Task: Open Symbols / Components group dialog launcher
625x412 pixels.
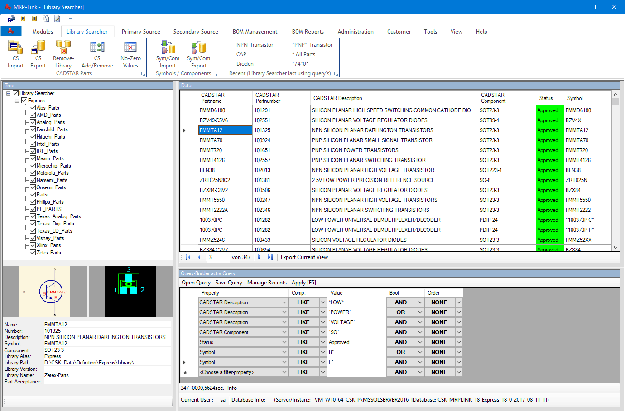Action: [x=216, y=74]
